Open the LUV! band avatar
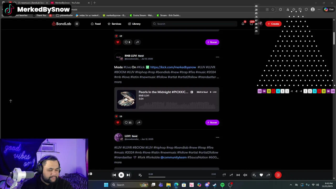Viewport: 336px width, 189px height. [x=119, y=137]
